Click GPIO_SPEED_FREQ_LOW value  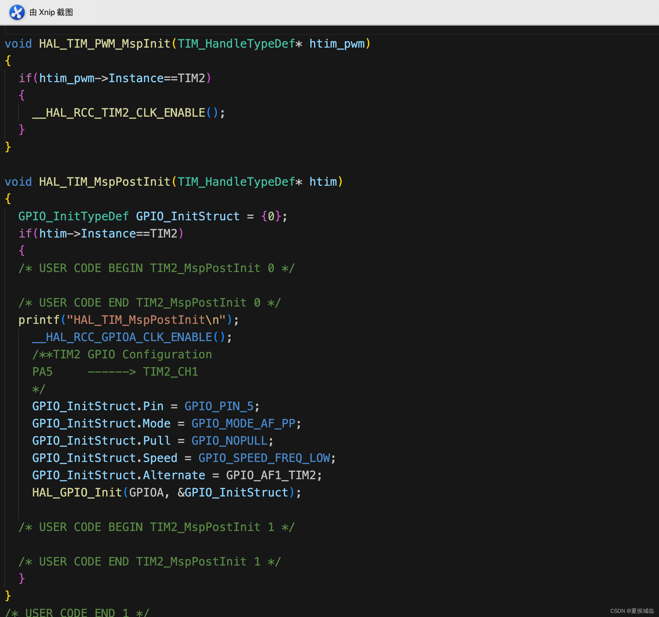tap(264, 458)
